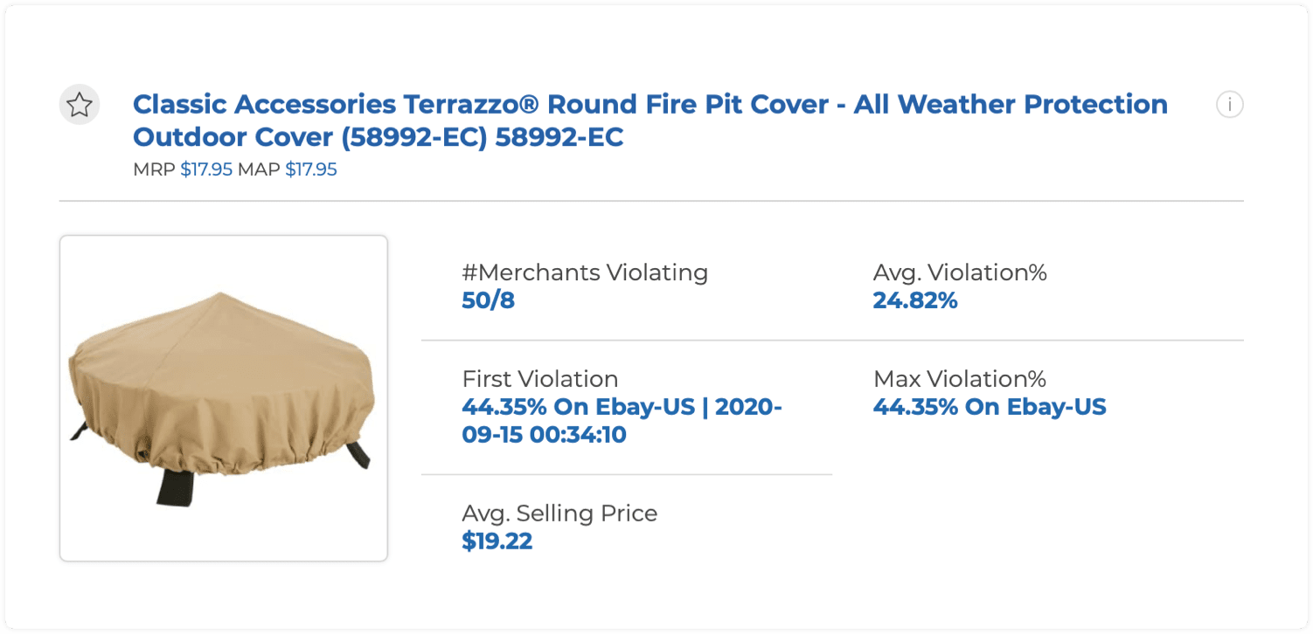Click the Avg. Selling Price label

click(x=559, y=513)
